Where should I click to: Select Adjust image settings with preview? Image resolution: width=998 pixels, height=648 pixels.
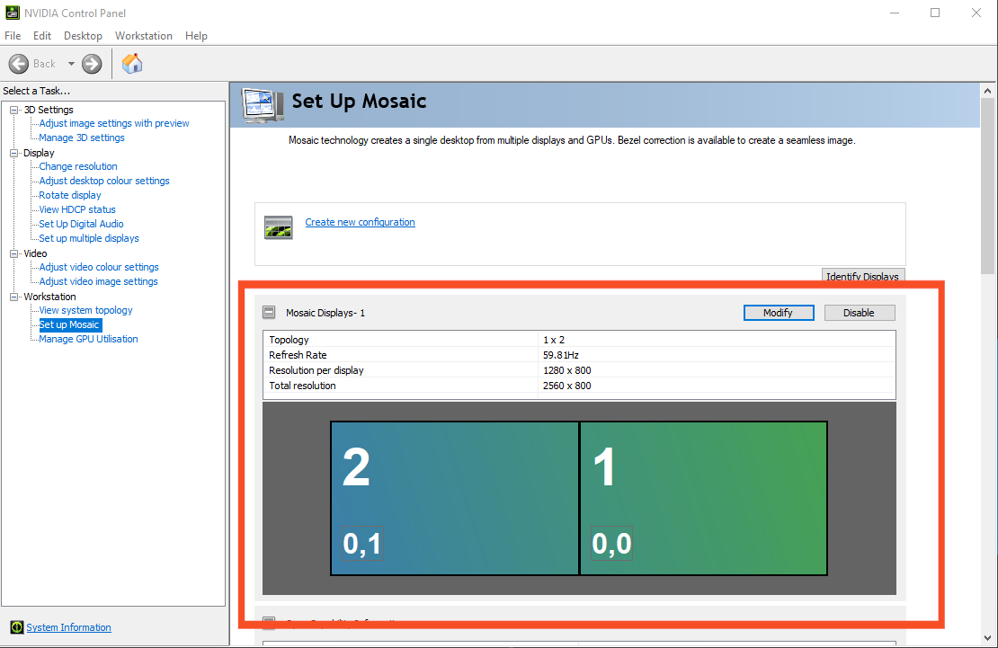click(x=114, y=123)
